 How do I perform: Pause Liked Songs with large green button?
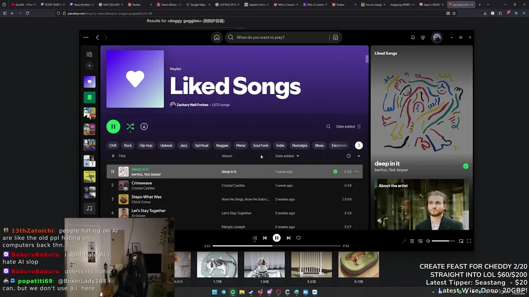tap(113, 127)
